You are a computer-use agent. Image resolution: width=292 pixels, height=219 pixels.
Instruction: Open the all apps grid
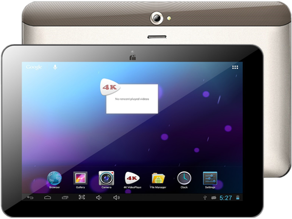pyautogui.click(x=235, y=67)
